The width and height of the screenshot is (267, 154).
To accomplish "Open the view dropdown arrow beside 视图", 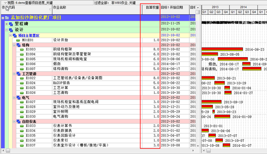I will pyautogui.click(x=5, y=3).
